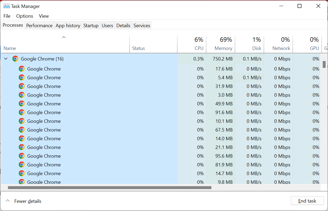Click the Chrome icon in the 3.0 MB row

coord(22,95)
